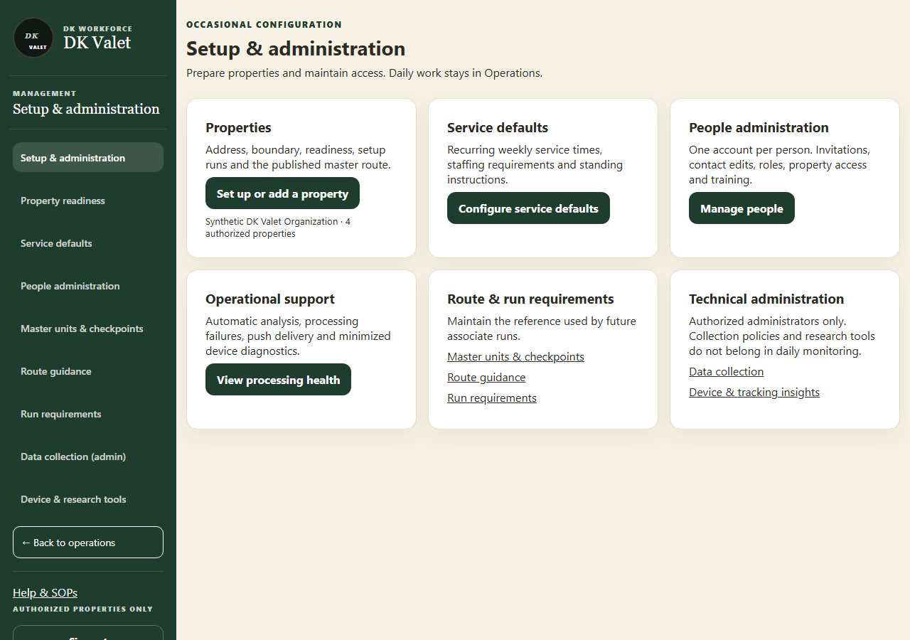
Task: Click 'Automatic analysis, processing failures' description
Action: pyautogui.click(x=298, y=336)
